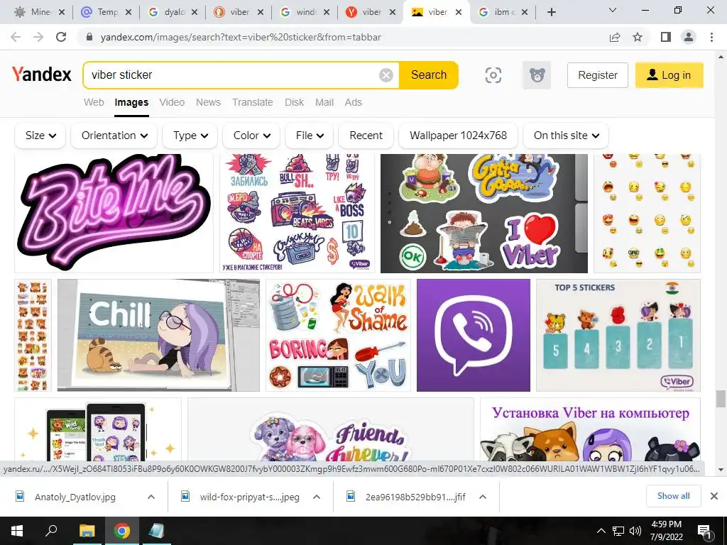
Task: Open Disk service
Action: tap(294, 102)
